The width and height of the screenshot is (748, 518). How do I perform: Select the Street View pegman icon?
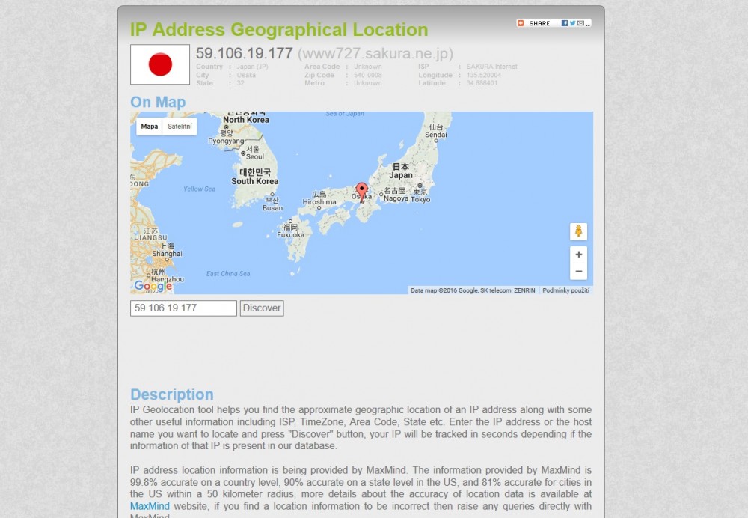tap(578, 231)
